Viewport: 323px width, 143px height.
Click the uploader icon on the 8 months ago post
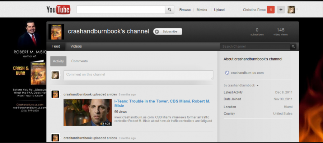pos(55,94)
